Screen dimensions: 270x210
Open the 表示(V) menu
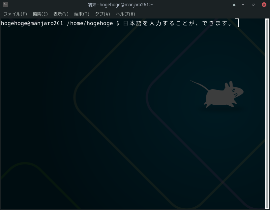pyautogui.click(x=61, y=14)
